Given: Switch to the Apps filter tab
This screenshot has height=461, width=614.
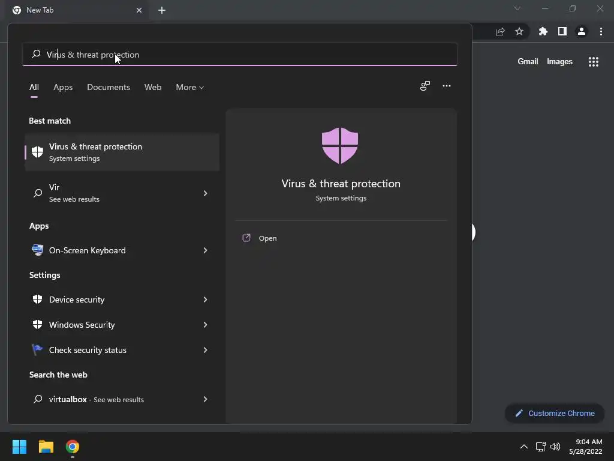Looking at the screenshot, I should [x=63, y=87].
